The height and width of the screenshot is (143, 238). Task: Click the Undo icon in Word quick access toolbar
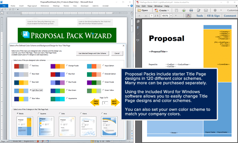click(5, 9)
